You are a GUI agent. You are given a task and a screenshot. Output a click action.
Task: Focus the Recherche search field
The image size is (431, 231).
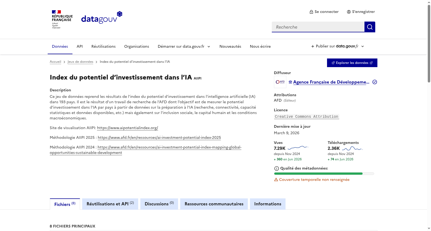pos(318,27)
